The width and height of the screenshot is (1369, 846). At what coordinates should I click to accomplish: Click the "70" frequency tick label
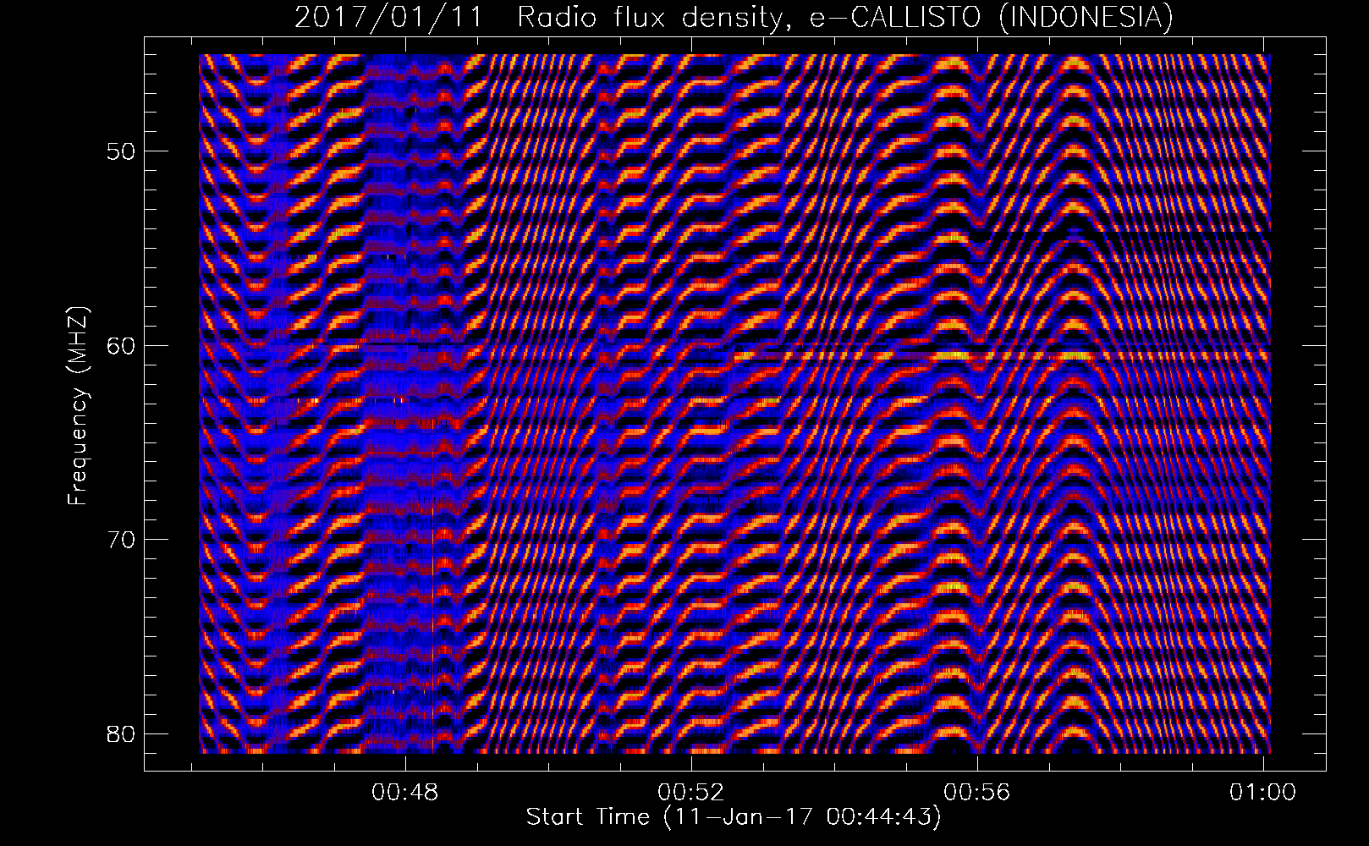(x=122, y=539)
